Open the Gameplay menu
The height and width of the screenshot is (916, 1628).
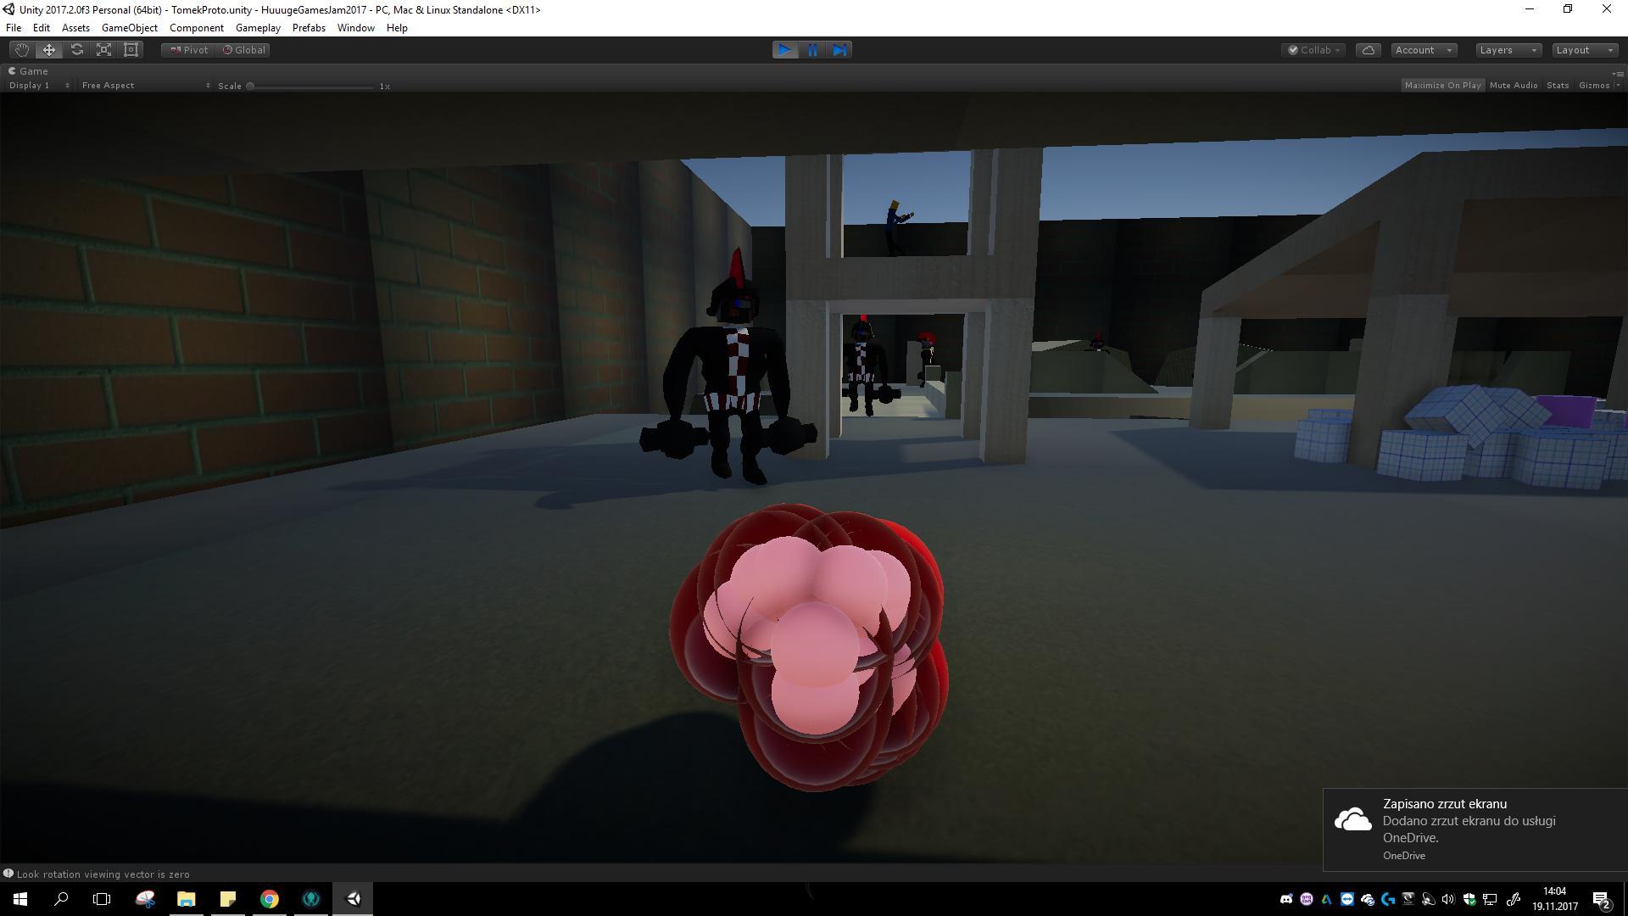coord(258,28)
